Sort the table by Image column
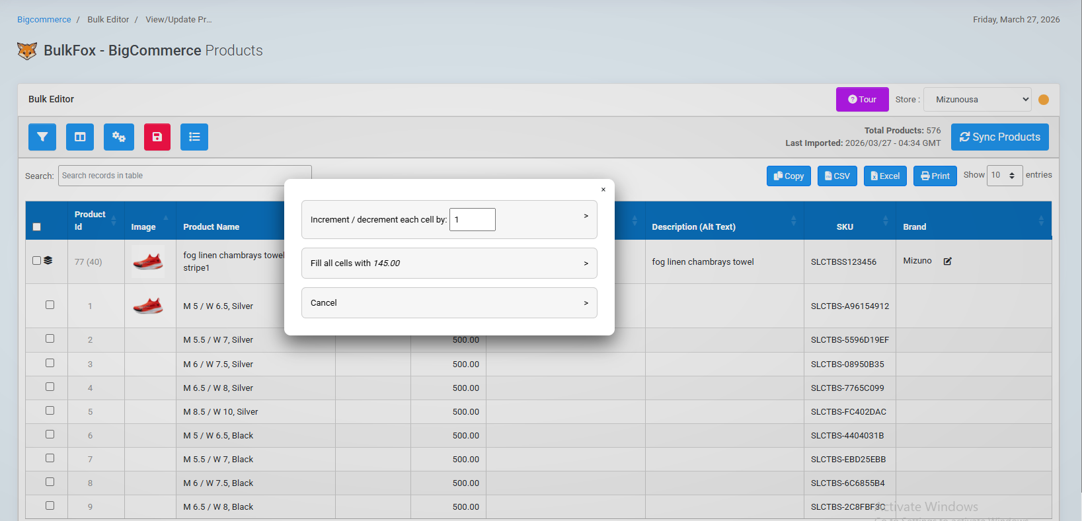Viewport: 1082px width, 521px height. tap(150, 221)
